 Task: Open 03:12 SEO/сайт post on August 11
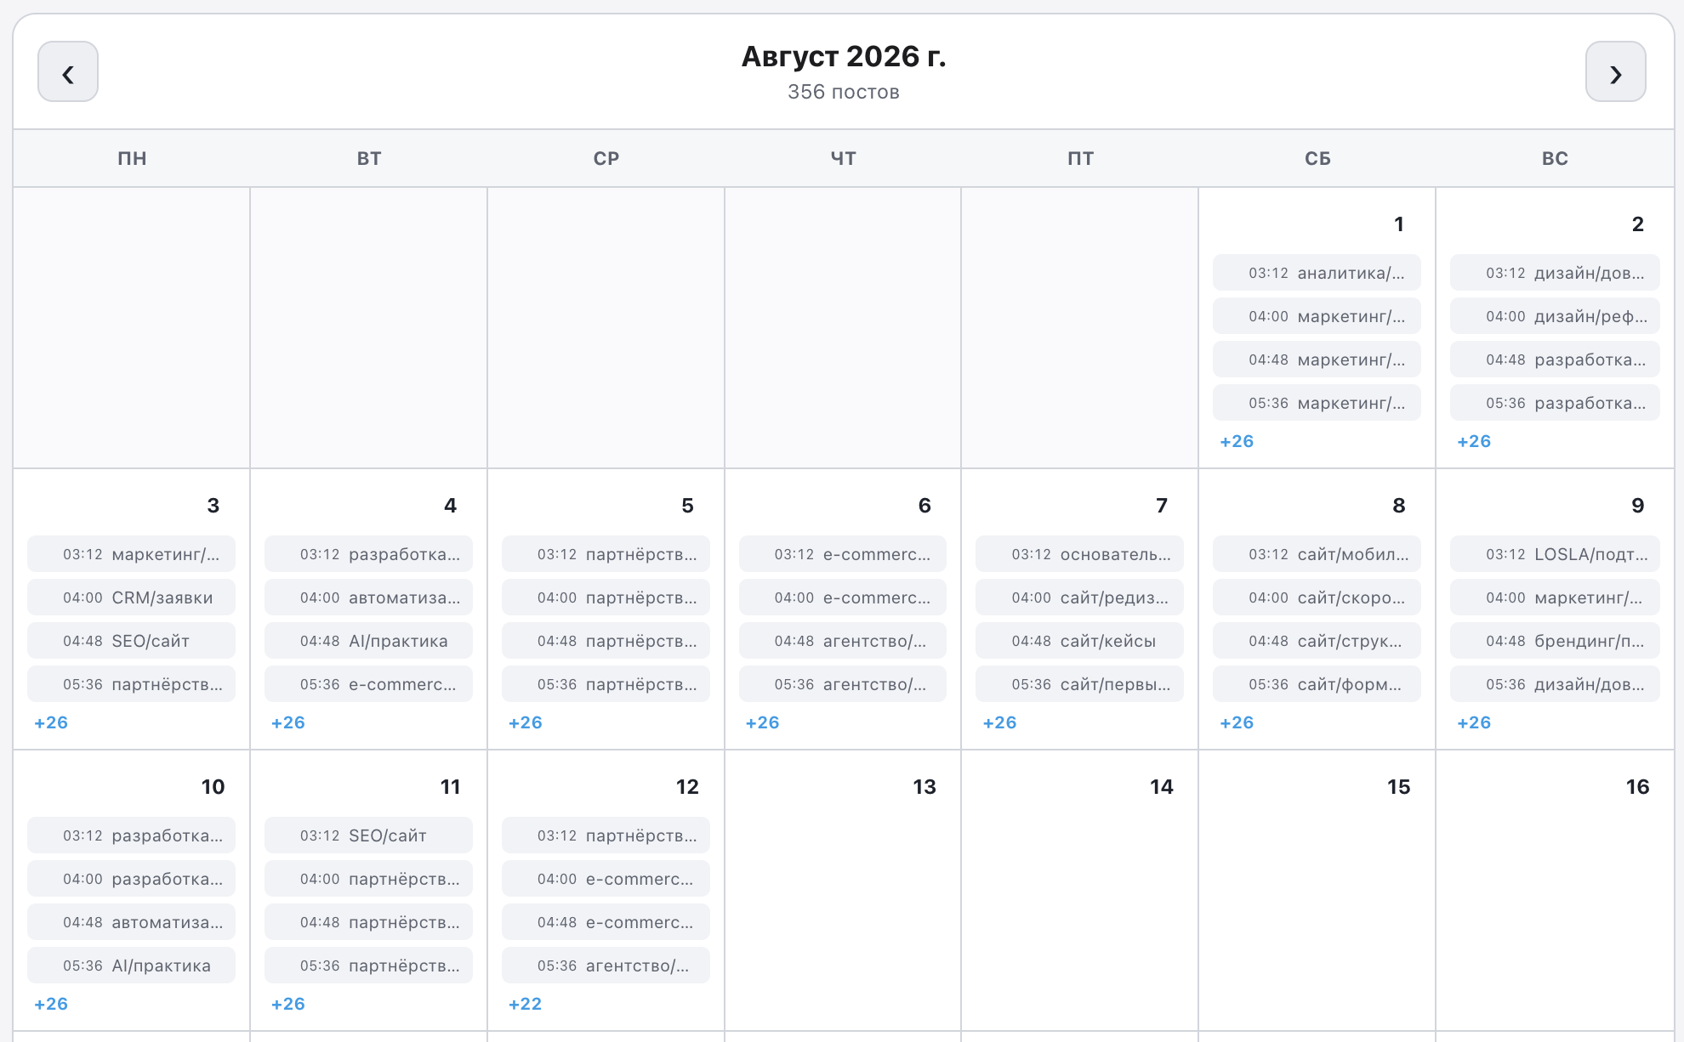[368, 835]
